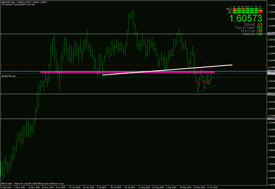The width and height of the screenshot is (275, 189).
Task: Click the Spread 2.5 value
Action: coord(260,24)
